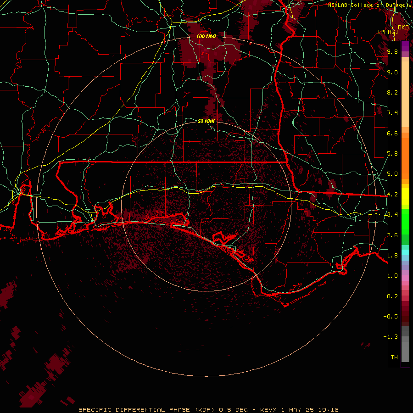
Task: Click the 50 NMI range ring label
Action: click(206, 121)
